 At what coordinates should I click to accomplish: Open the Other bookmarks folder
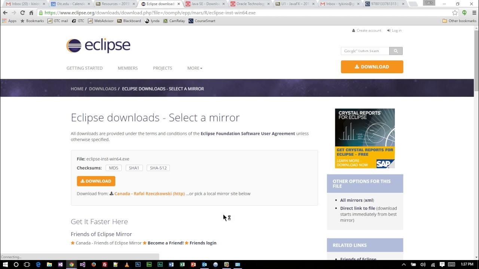(459, 21)
